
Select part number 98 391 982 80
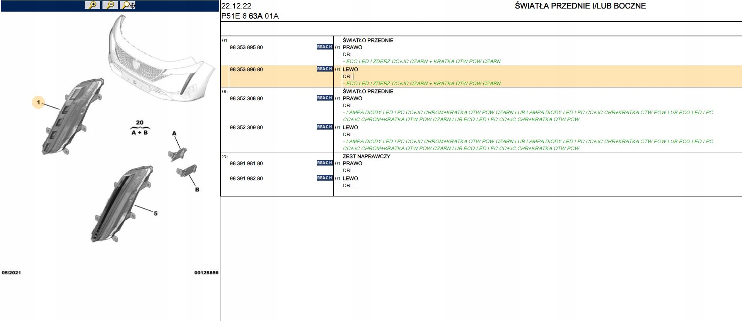tap(246, 179)
